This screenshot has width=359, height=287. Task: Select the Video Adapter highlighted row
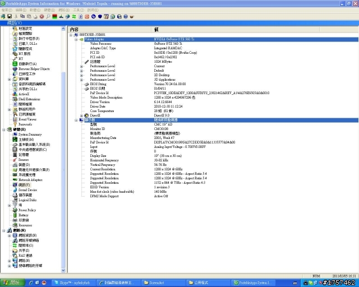click(221, 39)
